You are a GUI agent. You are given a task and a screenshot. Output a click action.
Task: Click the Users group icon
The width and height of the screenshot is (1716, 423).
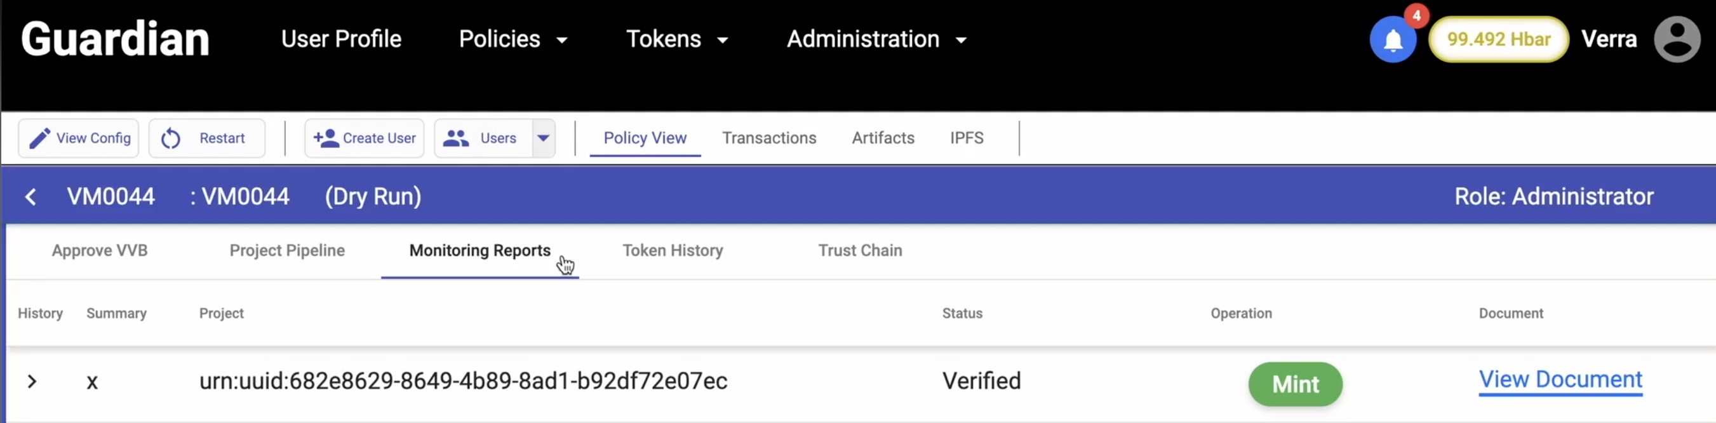(457, 138)
